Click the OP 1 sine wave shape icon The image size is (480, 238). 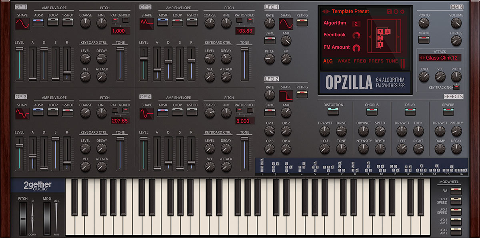click(x=22, y=24)
